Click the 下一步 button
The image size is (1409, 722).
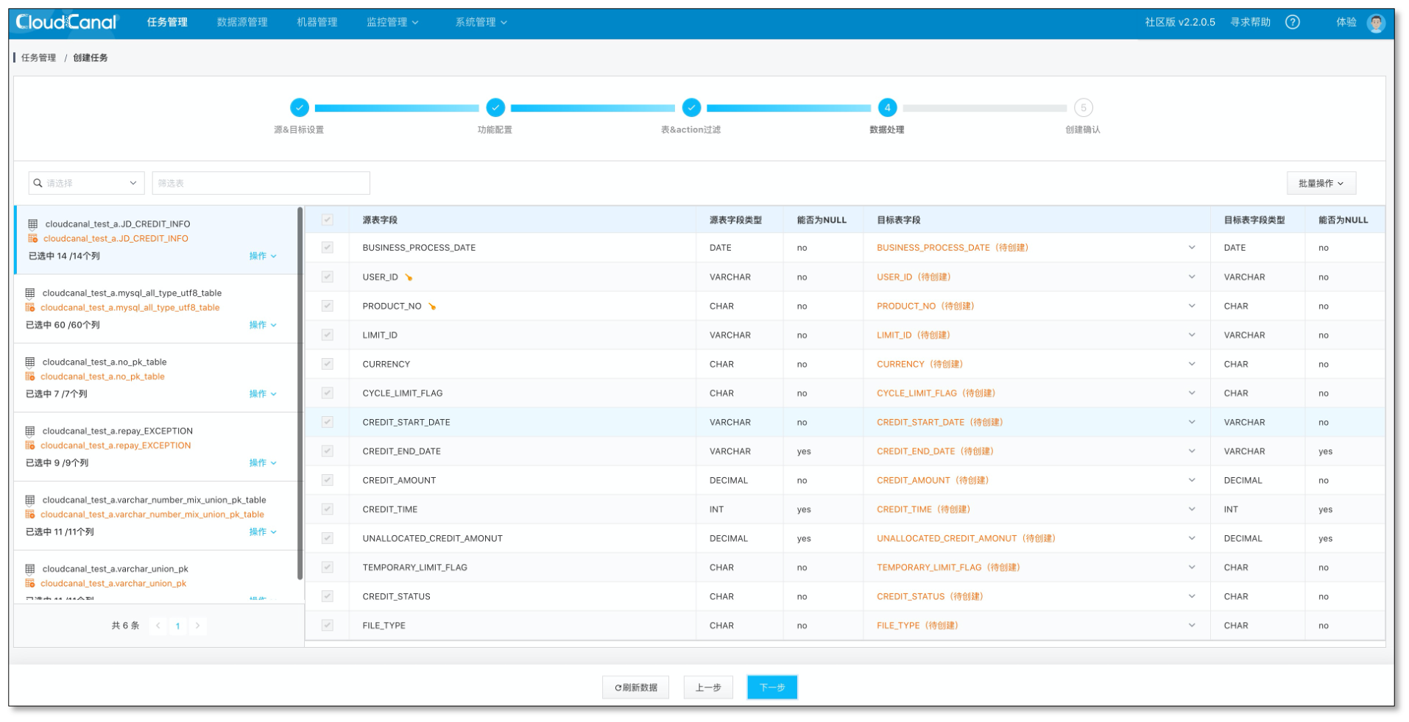tap(771, 687)
